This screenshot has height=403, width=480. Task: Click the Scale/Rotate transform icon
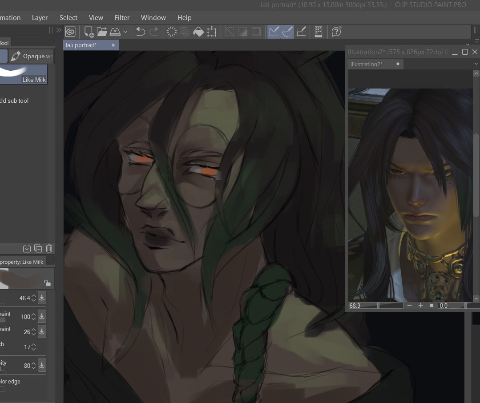(212, 32)
